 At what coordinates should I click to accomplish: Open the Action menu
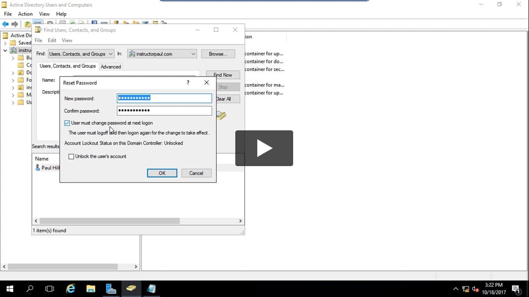pyautogui.click(x=25, y=14)
